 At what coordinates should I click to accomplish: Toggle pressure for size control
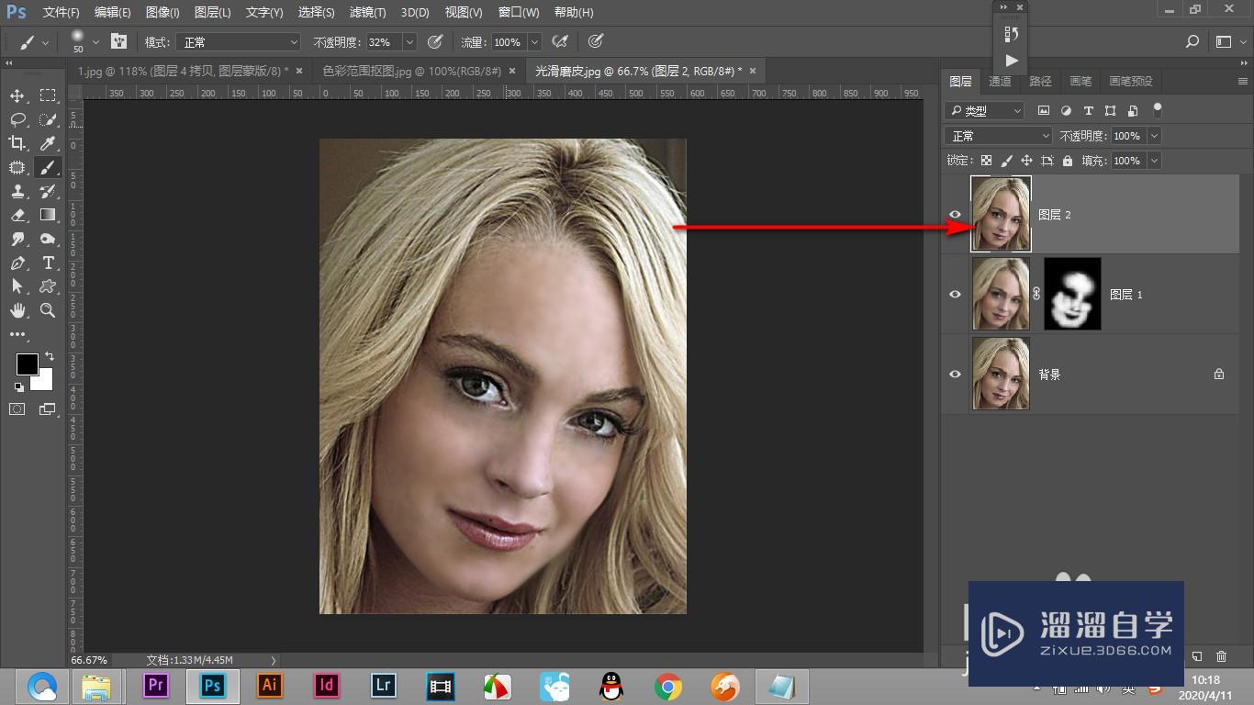pos(595,41)
